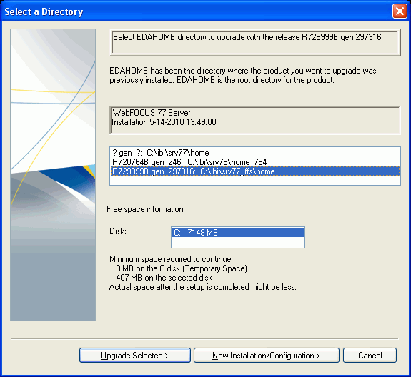Select the C: 7148 MB disk entry
Image resolution: width=411 pixels, height=377 pixels.
coord(238,233)
